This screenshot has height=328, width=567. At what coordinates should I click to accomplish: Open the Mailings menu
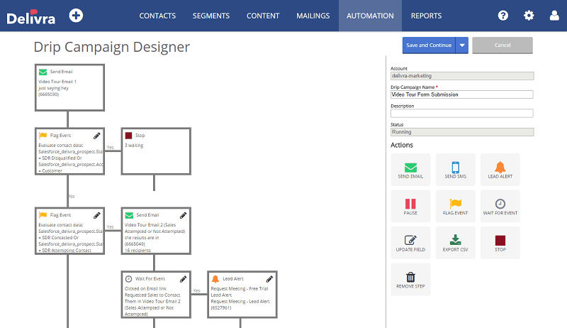click(313, 16)
